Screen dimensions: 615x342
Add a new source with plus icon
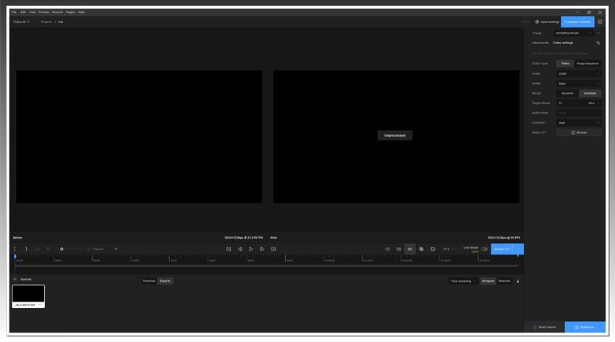click(x=15, y=279)
